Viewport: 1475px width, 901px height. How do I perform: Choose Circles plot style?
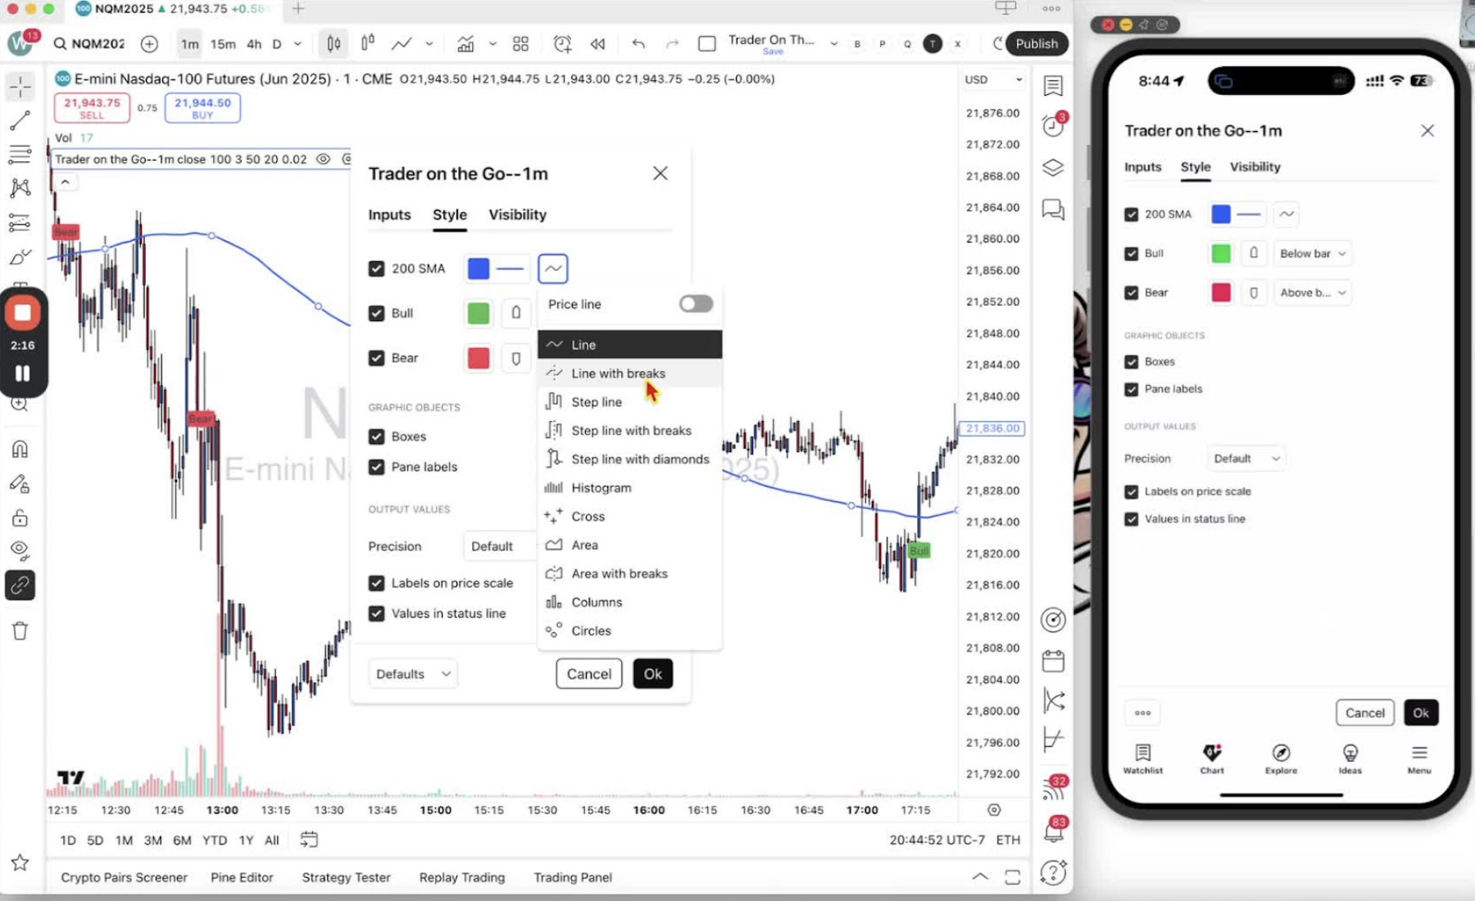(629, 631)
